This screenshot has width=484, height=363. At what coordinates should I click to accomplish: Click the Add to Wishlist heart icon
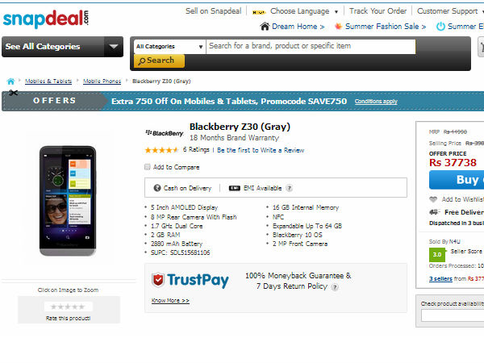click(x=433, y=199)
